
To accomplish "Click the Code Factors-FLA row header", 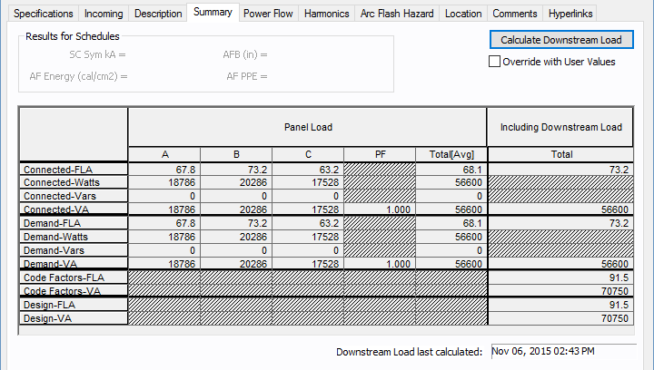I will [73, 277].
